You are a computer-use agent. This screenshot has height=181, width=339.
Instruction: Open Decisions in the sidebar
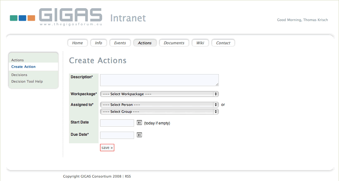[x=19, y=75]
